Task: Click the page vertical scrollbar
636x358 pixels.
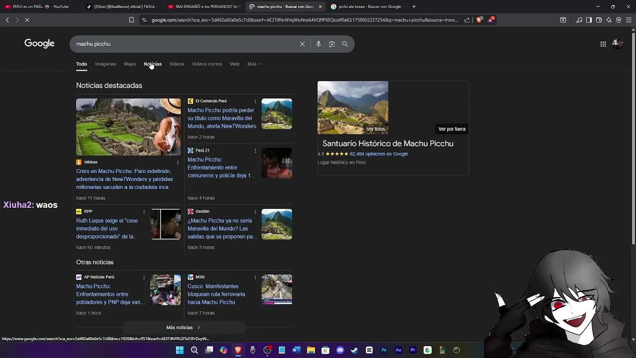Action: pos(634,139)
